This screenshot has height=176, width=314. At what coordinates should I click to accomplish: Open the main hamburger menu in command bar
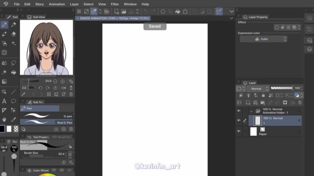[79, 11]
